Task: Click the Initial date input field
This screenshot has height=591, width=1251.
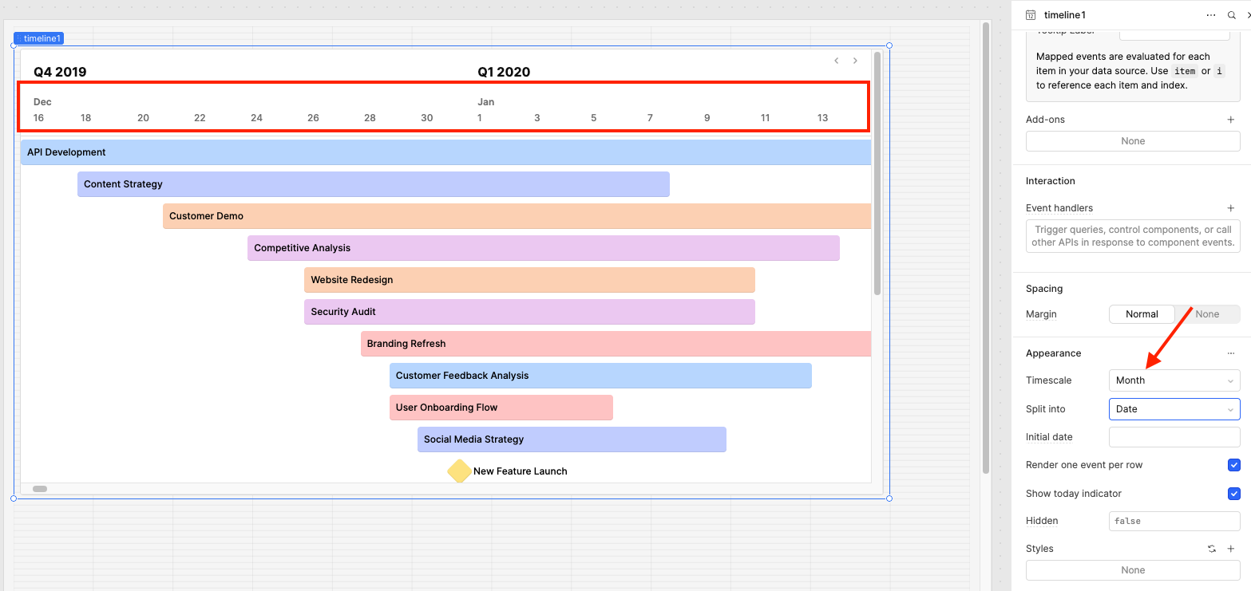Action: (1174, 437)
